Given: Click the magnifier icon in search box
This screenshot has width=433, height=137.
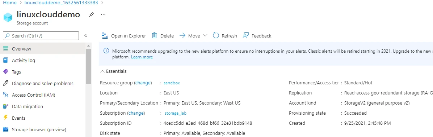Looking at the screenshot, I should pyautogui.click(x=8, y=36).
